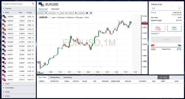
Task: Click the EURCHF flag pair icon
Action: coord(4,50)
